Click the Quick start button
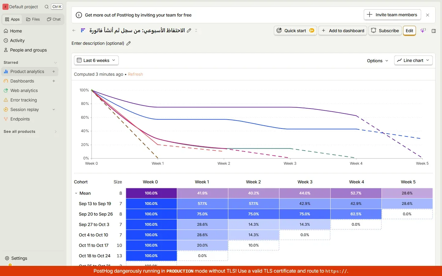This screenshot has height=276, width=442. [295, 31]
